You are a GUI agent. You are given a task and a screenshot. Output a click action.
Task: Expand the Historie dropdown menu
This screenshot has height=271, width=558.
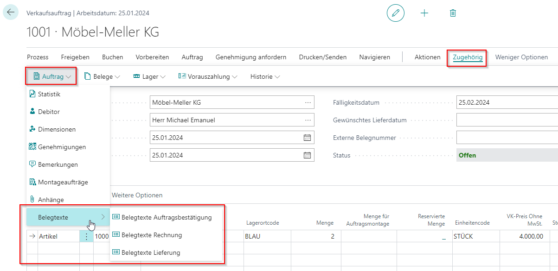(x=265, y=76)
